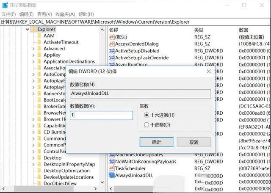271x193 pixels.
Task: Select the ActivateTimeout tree item
Action: pos(61,42)
